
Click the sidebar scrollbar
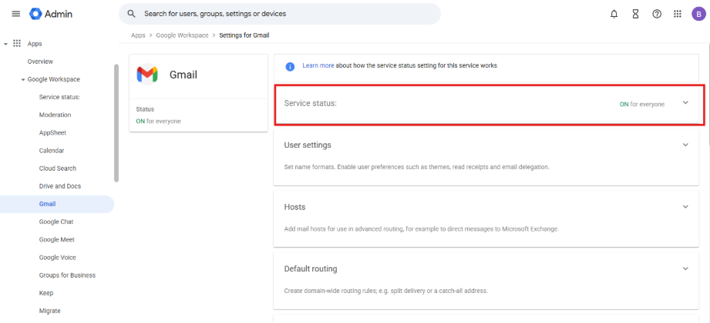(x=116, y=123)
